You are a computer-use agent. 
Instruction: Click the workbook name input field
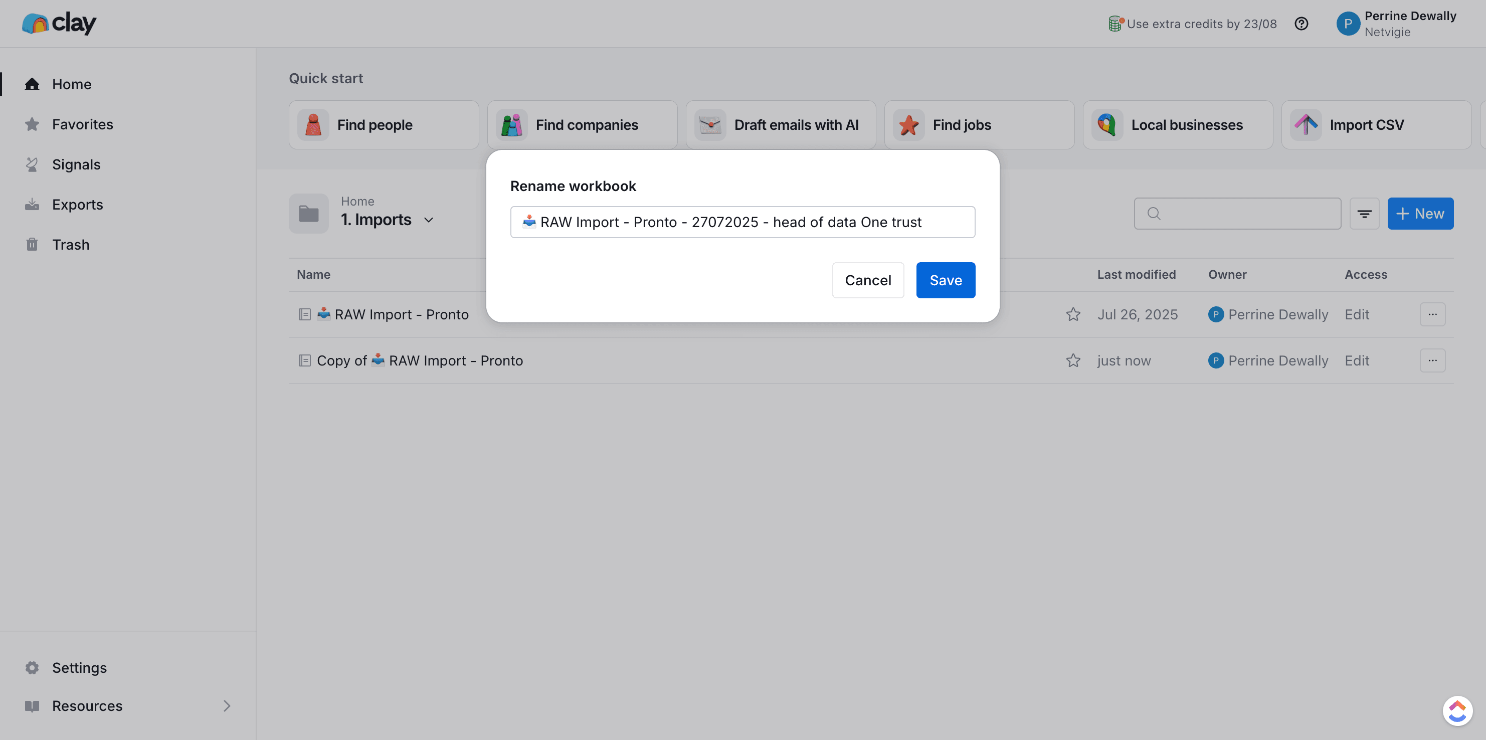tap(742, 222)
